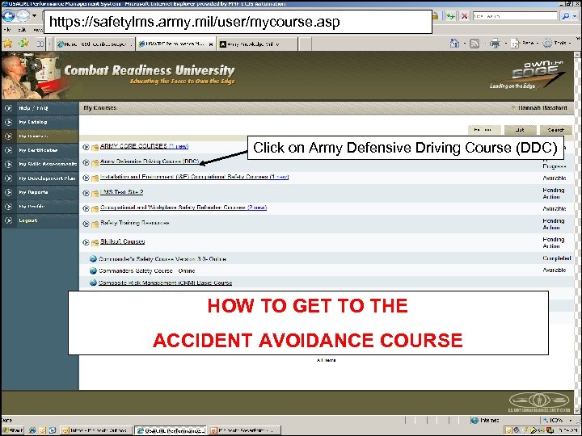Open the Windows Start button
This screenshot has height=436, width=582.
coord(13,430)
